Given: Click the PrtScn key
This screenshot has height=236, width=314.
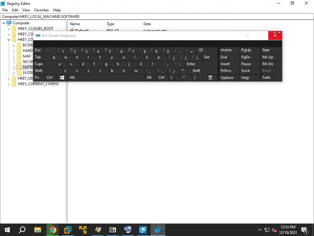Looking at the screenshot, I should [x=229, y=71].
